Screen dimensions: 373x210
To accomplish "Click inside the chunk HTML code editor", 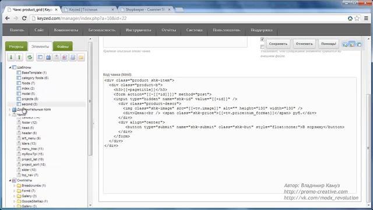I will click(230, 135).
